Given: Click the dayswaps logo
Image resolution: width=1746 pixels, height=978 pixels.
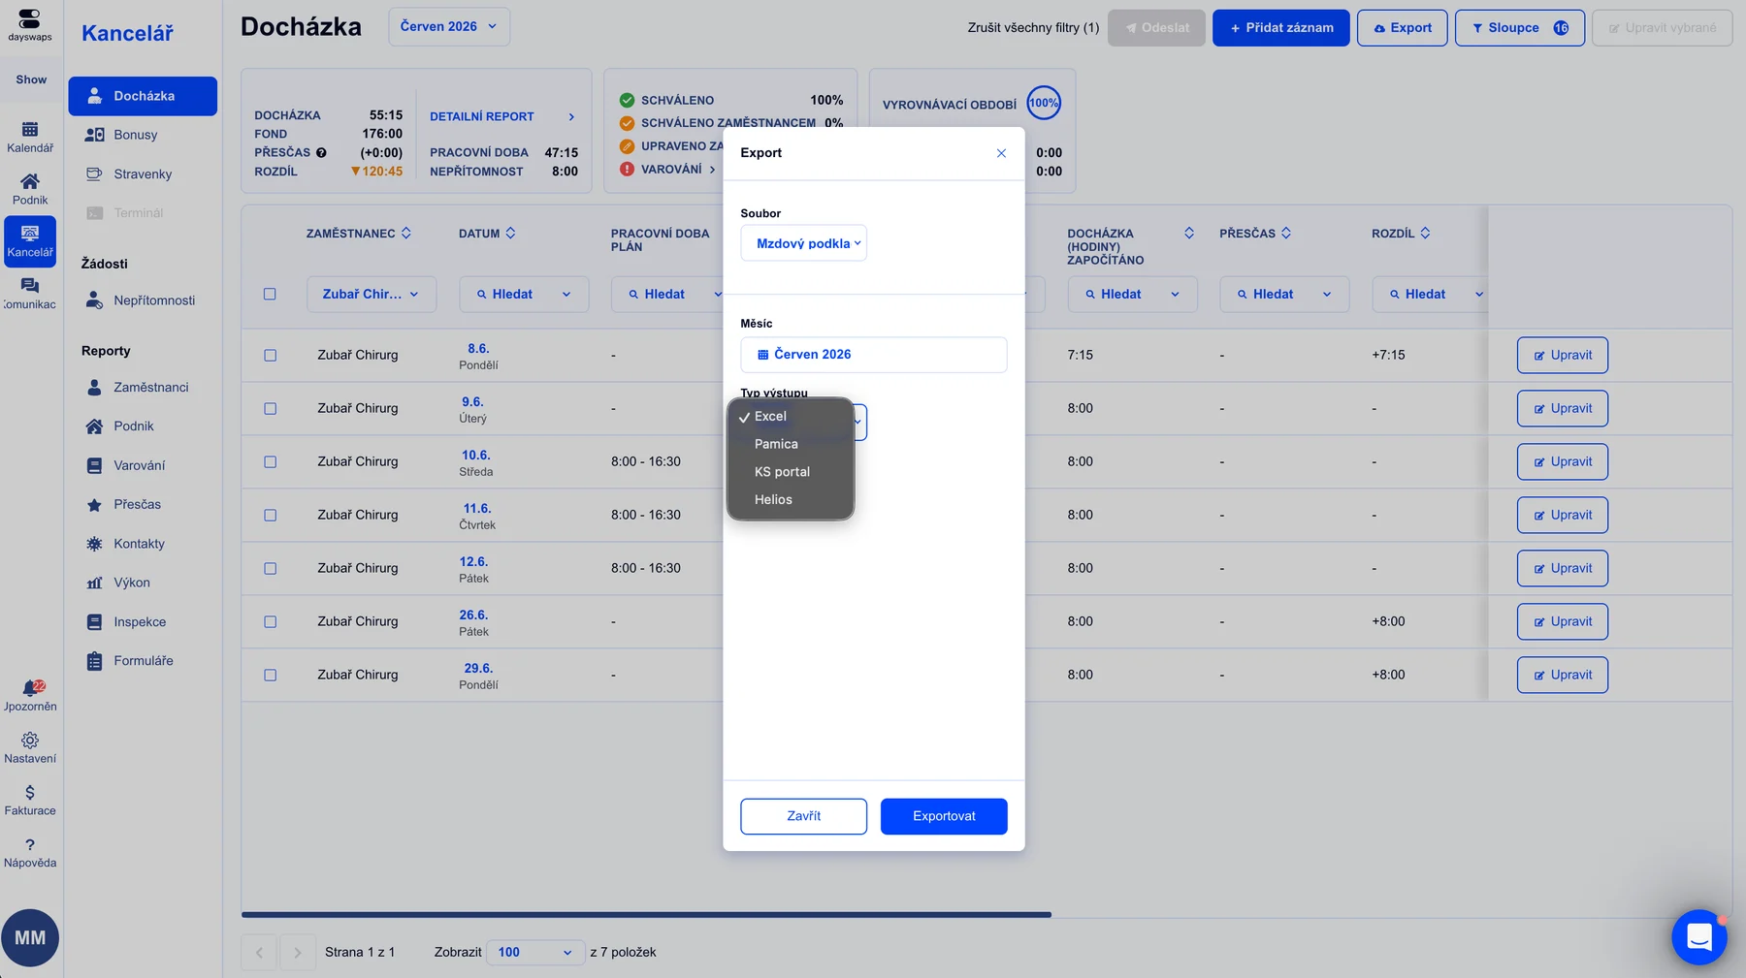Looking at the screenshot, I should (x=30, y=25).
